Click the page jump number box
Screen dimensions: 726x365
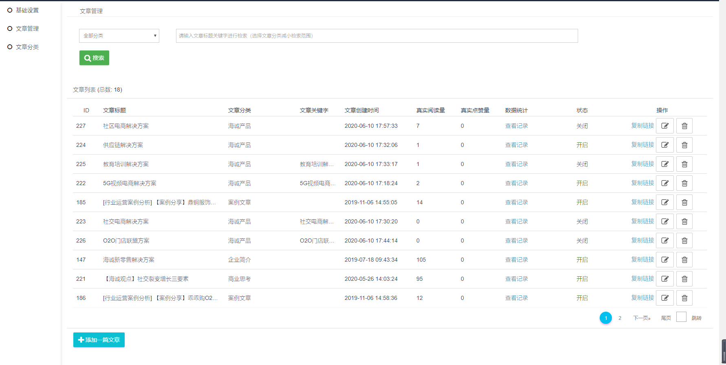(x=681, y=317)
